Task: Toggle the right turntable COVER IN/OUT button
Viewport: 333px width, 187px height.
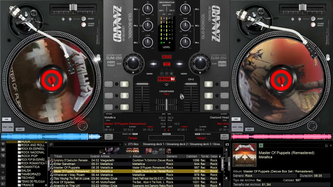Action: [313, 25]
